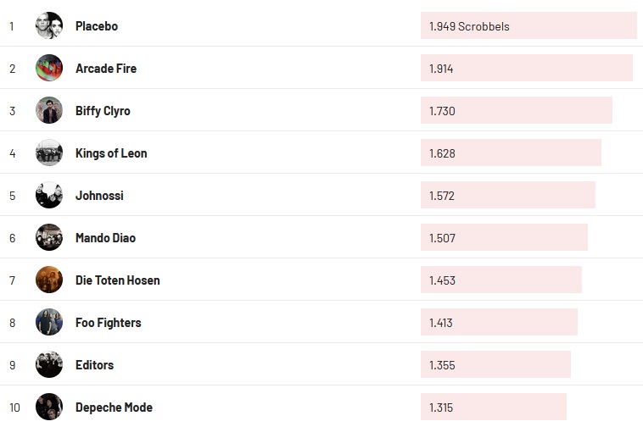Go to the Arcade Fire artist page
The width and height of the screenshot is (643, 427).
click(x=106, y=69)
